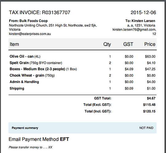This screenshot has height=153, width=166.
Task: Click the Qty column header
Action: (x=107, y=44)
